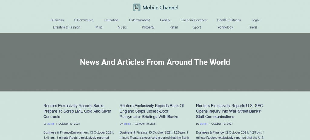
Task: Open the Business category menu item
Action: (57, 20)
